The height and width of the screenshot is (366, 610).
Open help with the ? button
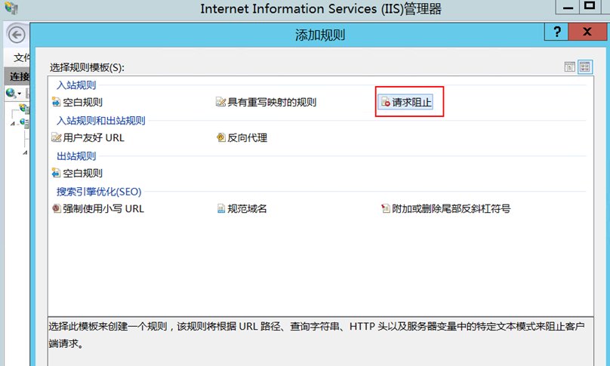coord(557,32)
